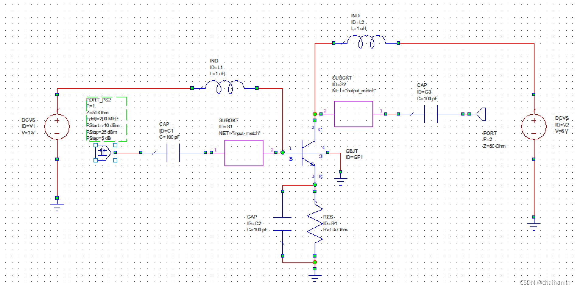Click the ground symbol below resistor R1
Viewport: 575px width, 288px height.
(315, 278)
